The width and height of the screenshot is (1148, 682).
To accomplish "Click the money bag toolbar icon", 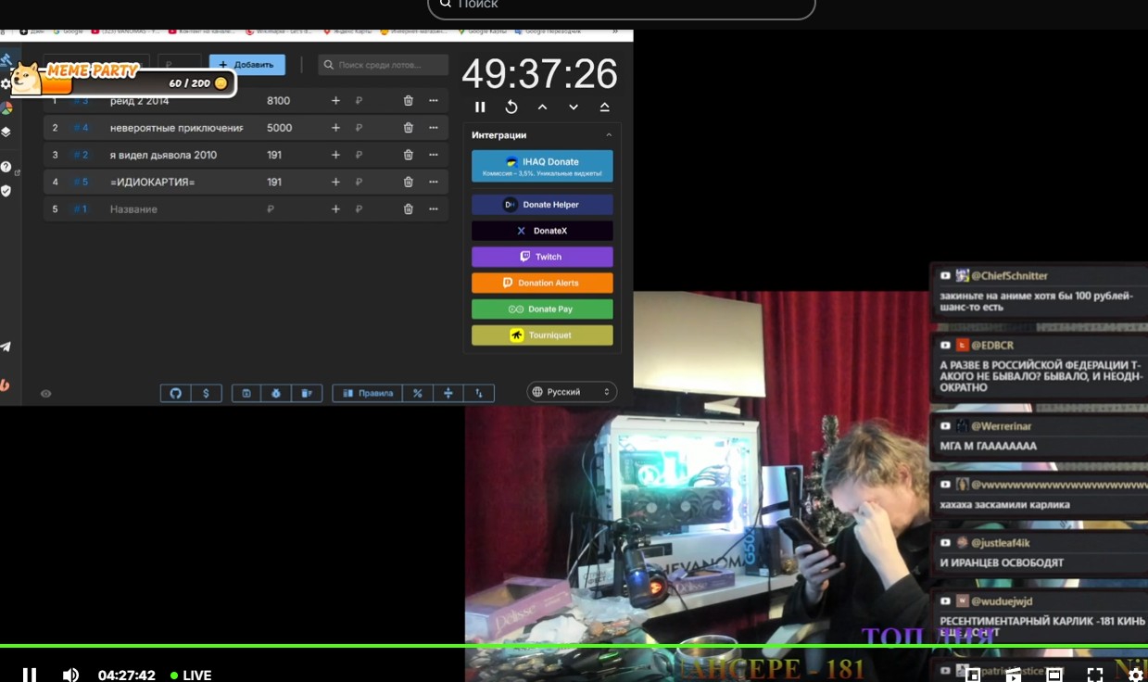I will tap(276, 393).
